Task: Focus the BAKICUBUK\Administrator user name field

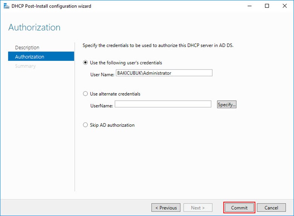Action: pyautogui.click(x=164, y=73)
